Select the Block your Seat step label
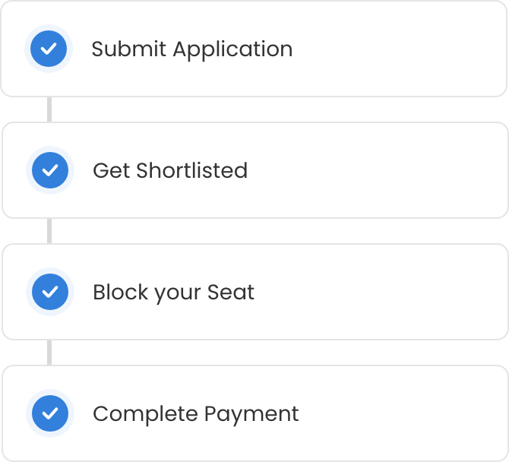 click(x=174, y=293)
